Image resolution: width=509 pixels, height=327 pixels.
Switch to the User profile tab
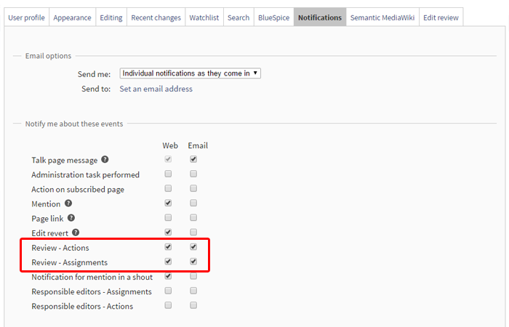(26, 17)
